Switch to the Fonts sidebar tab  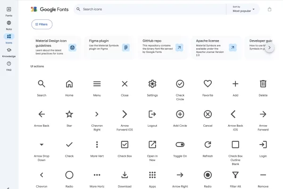[9, 11]
